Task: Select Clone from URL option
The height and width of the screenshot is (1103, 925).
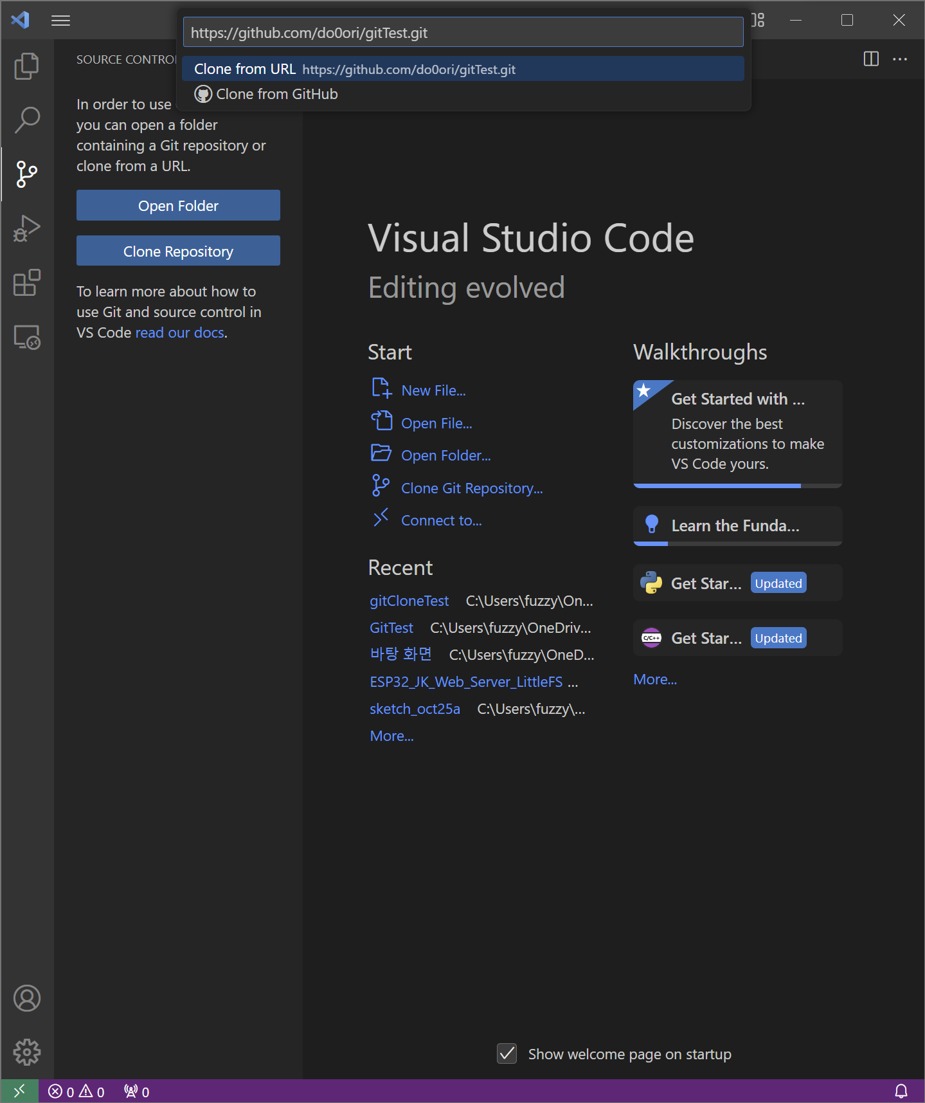Action: tap(463, 69)
